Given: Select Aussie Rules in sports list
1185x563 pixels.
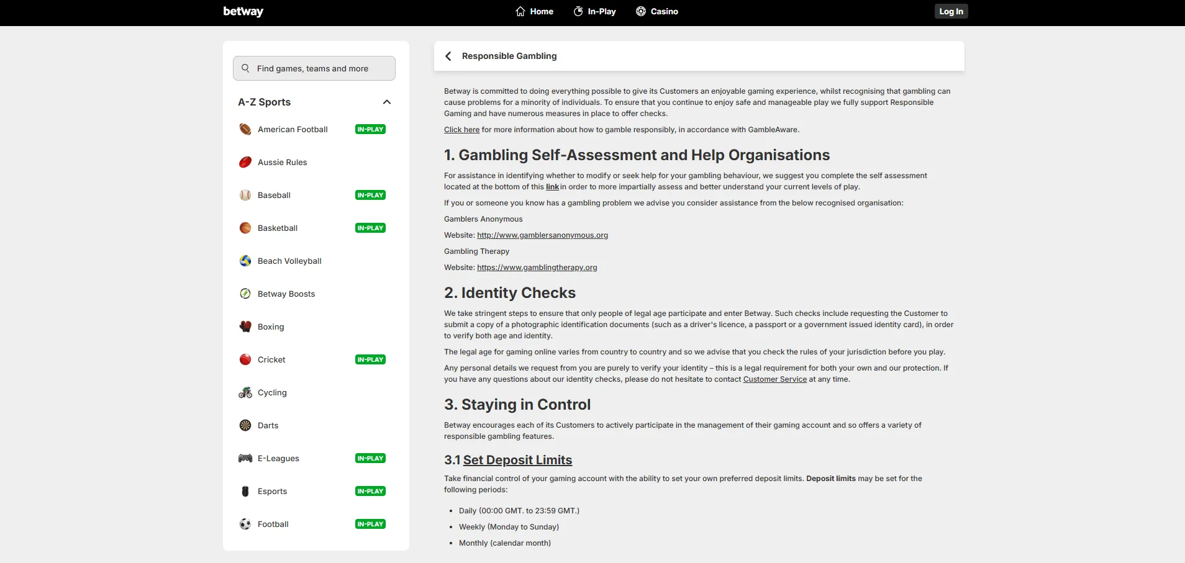Looking at the screenshot, I should click(283, 162).
